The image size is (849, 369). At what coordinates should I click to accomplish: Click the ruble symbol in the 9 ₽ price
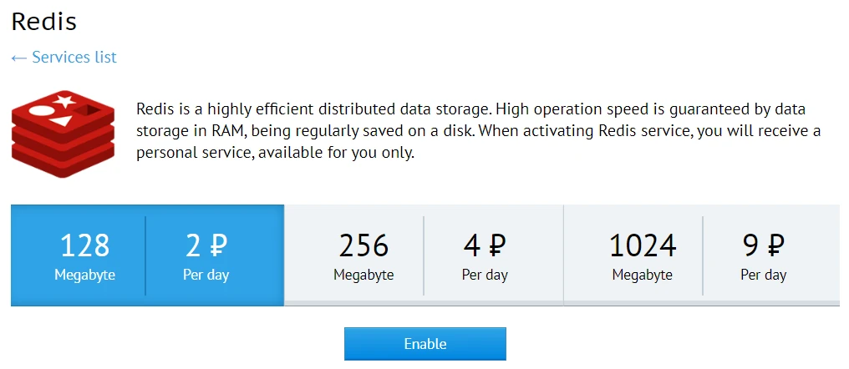coord(775,245)
